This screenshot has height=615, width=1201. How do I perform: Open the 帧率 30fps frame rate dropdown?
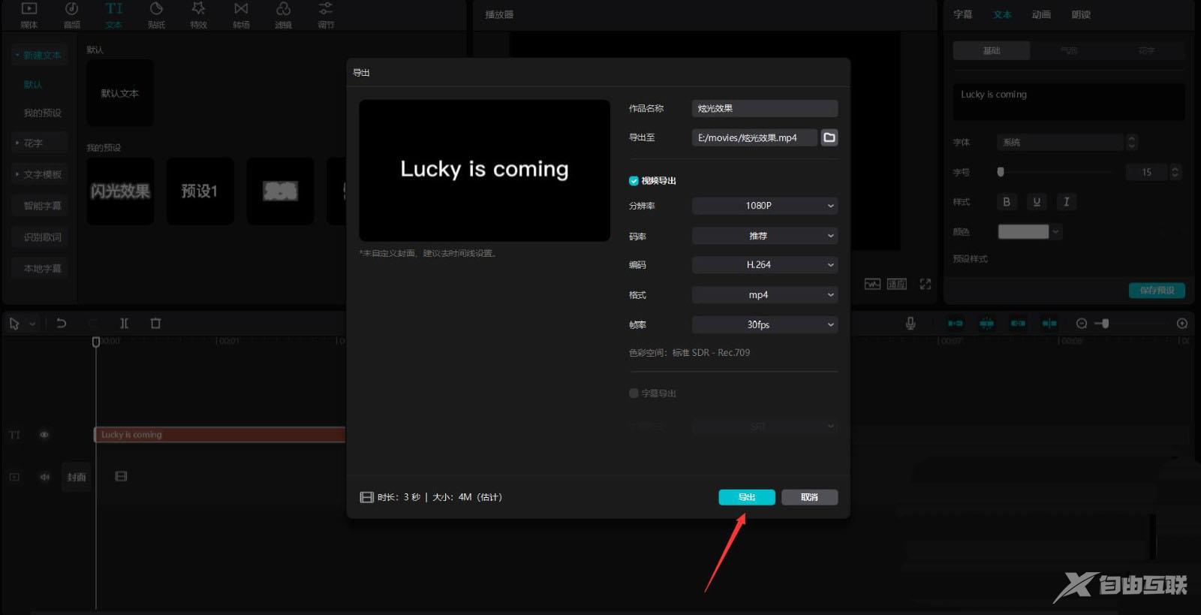point(764,324)
